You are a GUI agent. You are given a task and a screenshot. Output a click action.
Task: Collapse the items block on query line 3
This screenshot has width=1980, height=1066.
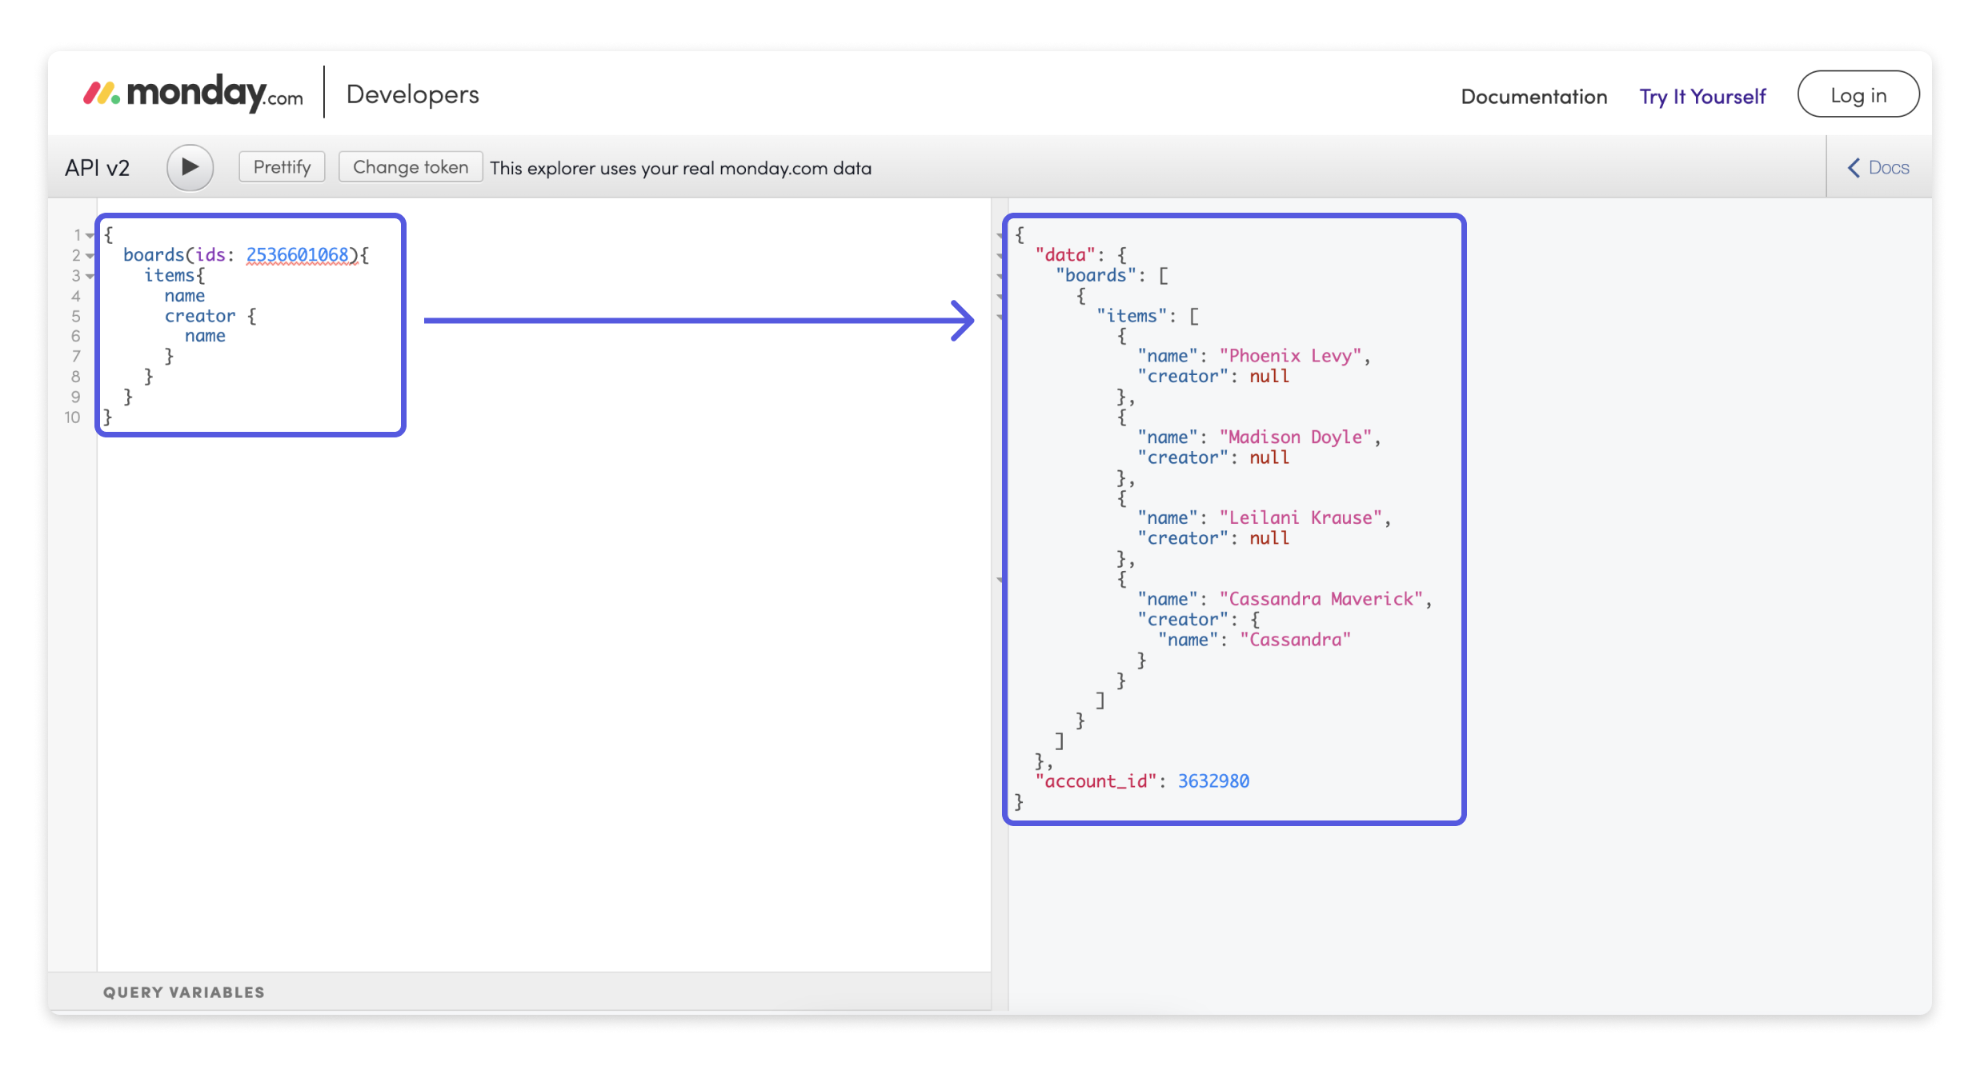click(x=90, y=276)
